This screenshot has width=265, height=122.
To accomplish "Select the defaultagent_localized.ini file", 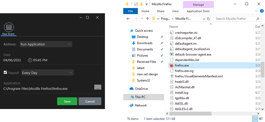I will click(193, 49).
